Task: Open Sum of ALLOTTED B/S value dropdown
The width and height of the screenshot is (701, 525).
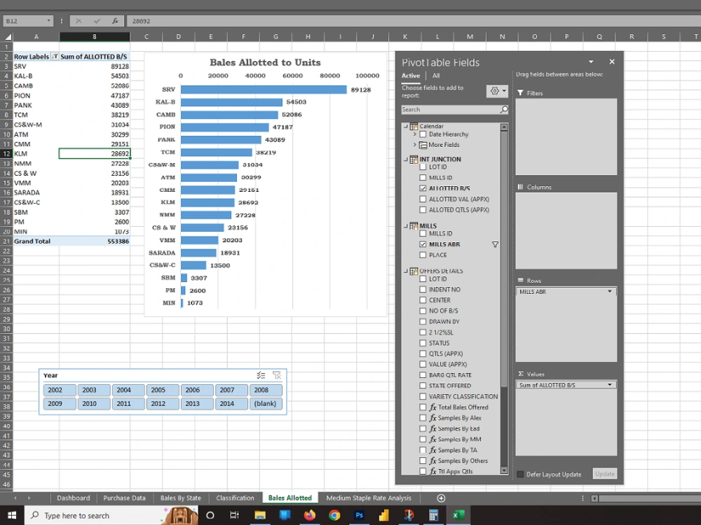Action: click(609, 385)
